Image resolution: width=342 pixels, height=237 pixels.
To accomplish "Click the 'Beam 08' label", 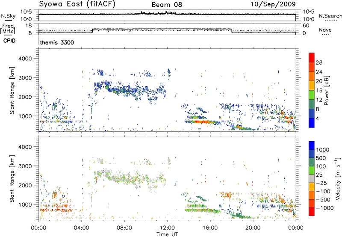I will pyautogui.click(x=167, y=5).
